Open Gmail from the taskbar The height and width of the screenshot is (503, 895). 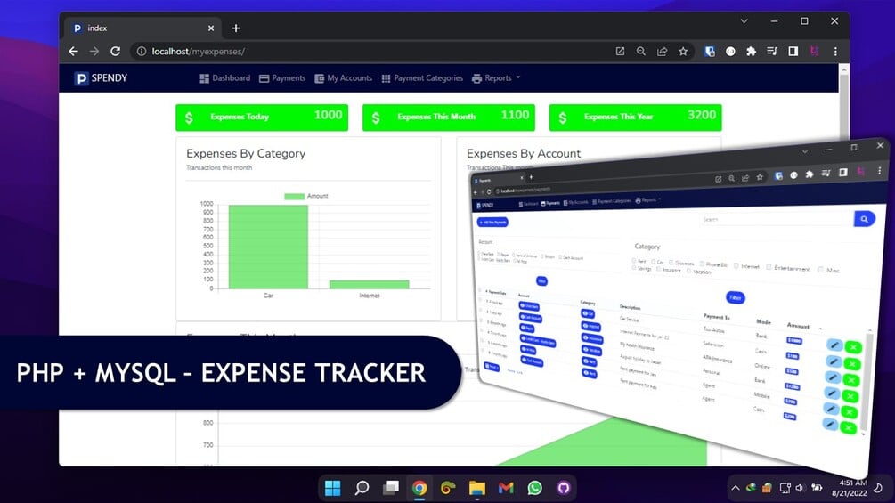506,488
